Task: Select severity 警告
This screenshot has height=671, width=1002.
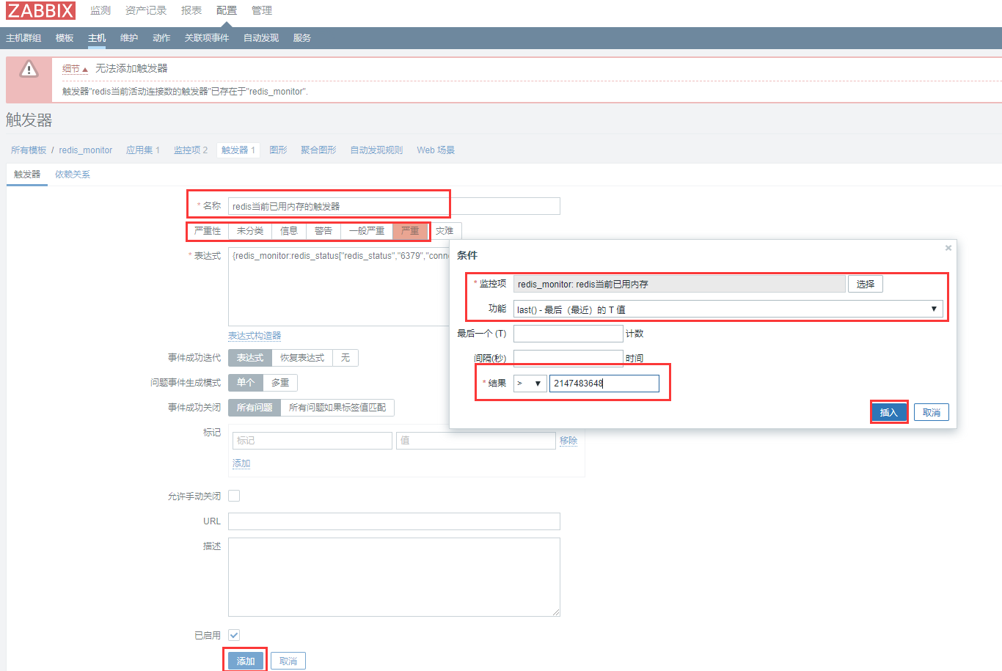Action: click(323, 231)
